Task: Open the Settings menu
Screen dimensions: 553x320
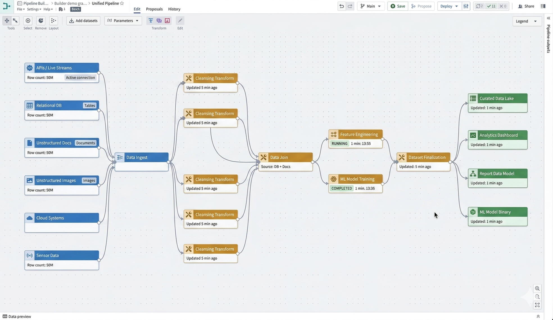Action: point(33,9)
